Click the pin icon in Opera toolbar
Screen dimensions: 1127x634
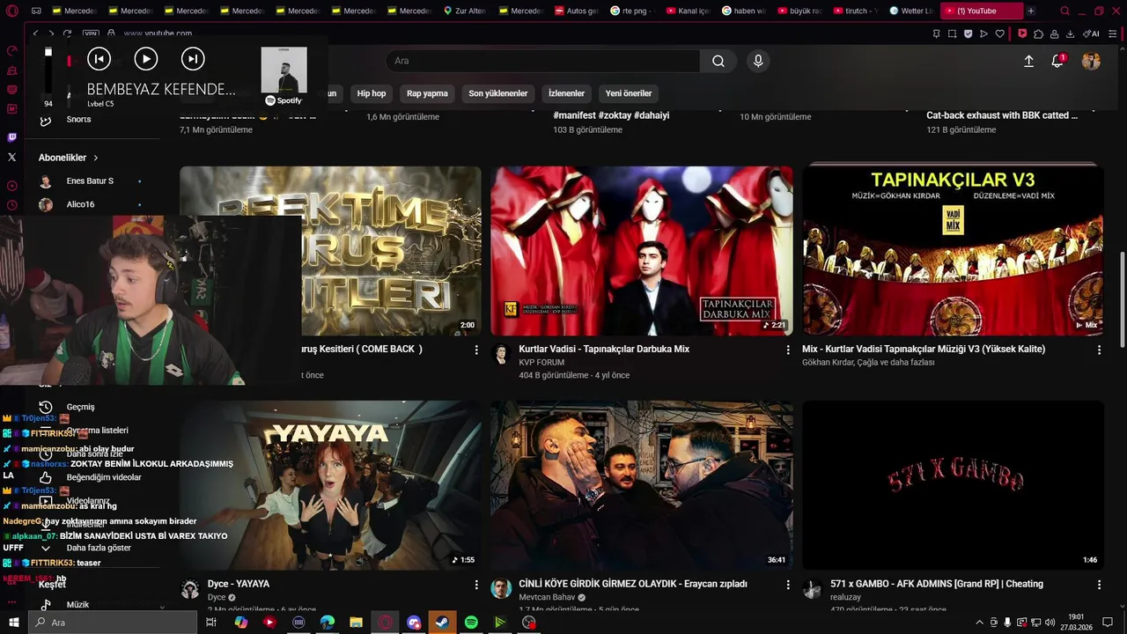point(936,33)
